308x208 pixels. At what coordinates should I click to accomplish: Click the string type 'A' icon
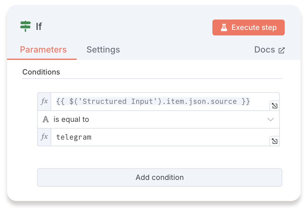tap(46, 119)
